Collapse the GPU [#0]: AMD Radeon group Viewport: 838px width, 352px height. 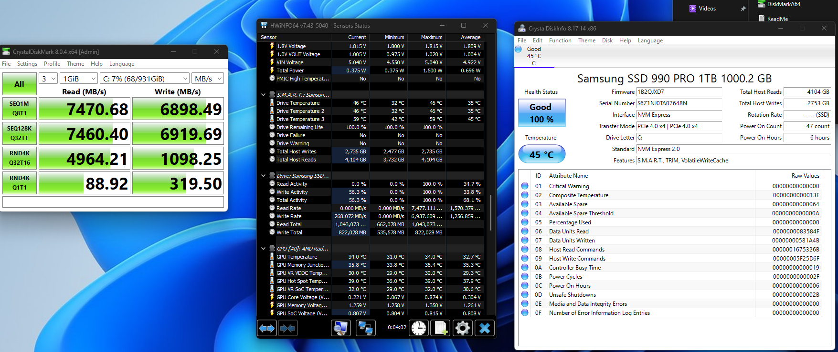[x=263, y=249]
